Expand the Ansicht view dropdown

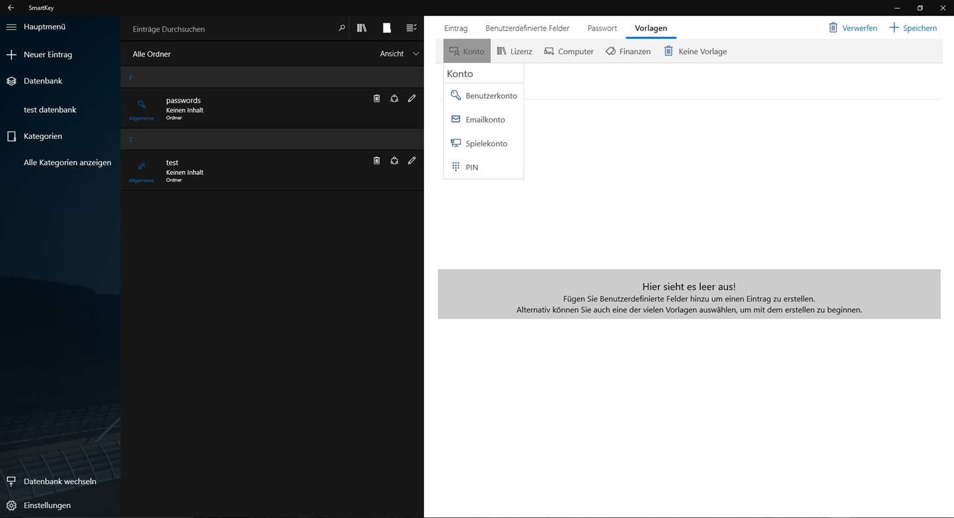(399, 54)
